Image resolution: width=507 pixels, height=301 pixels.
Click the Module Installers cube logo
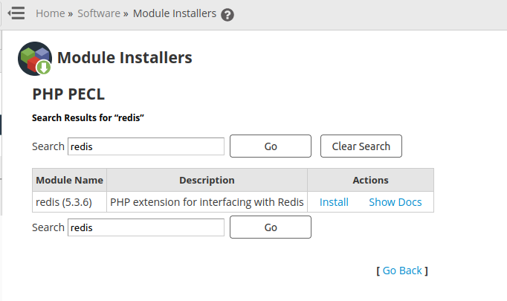coord(35,59)
